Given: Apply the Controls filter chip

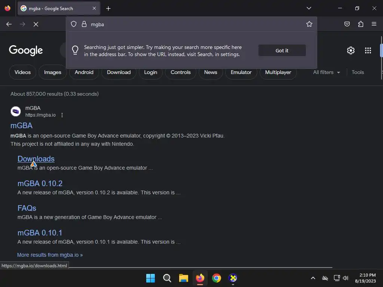Looking at the screenshot, I should click(x=181, y=72).
